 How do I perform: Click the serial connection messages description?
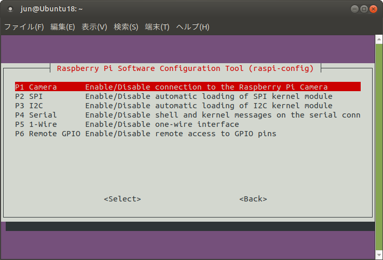223,115
